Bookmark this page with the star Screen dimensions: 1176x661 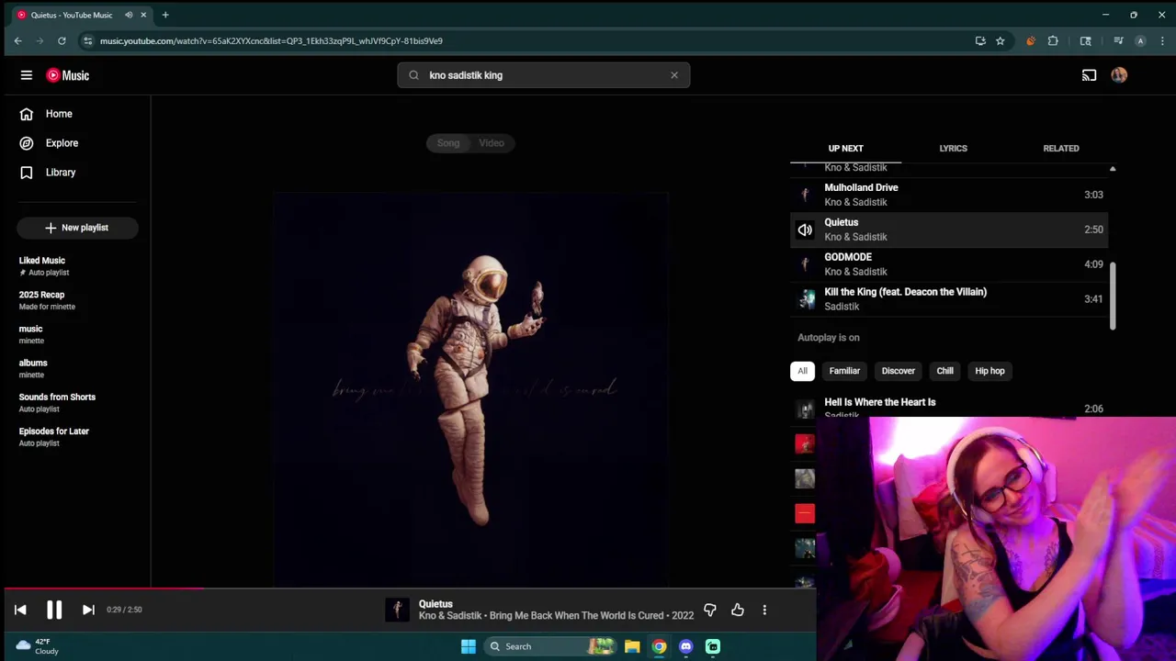1000,40
